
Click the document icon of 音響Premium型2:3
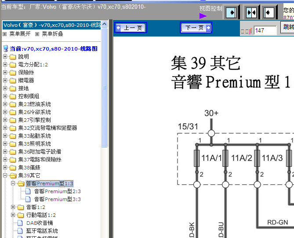pyautogui.click(x=28, y=191)
